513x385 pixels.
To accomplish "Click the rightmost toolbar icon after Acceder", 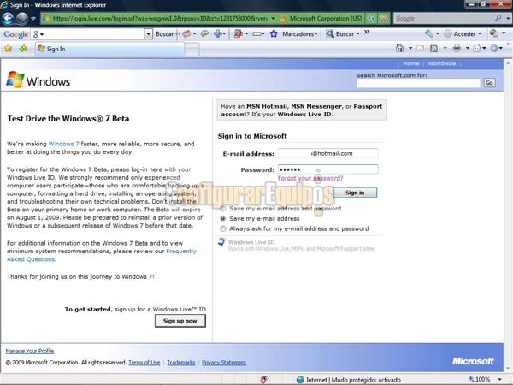I will pos(494,33).
